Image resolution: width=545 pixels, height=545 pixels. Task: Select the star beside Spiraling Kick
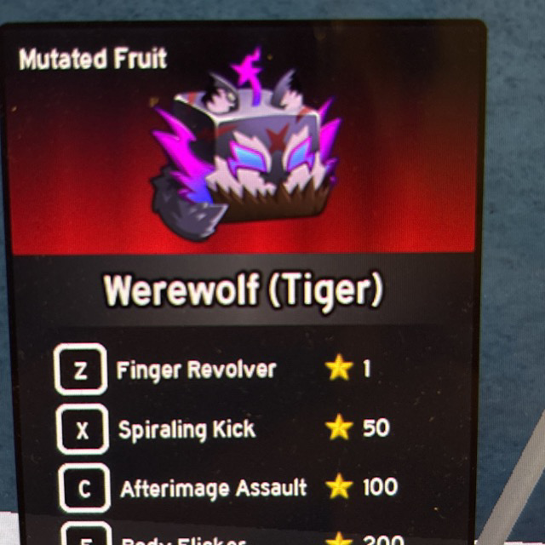coord(339,427)
